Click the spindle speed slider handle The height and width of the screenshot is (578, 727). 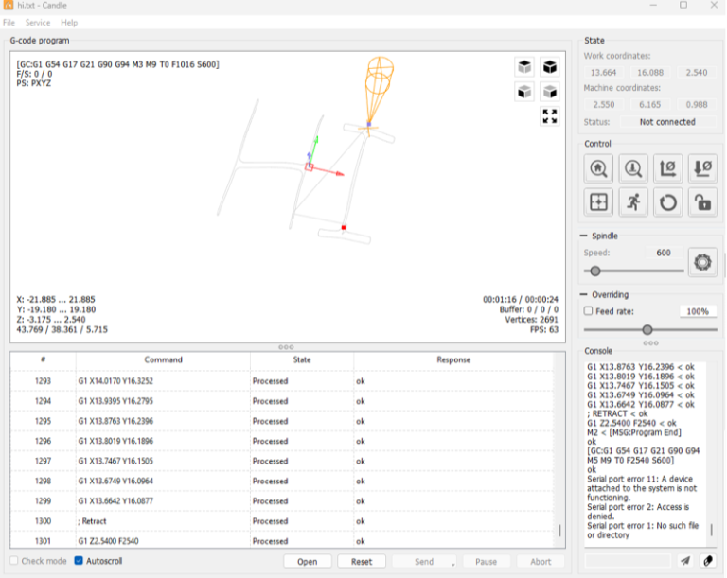coord(595,271)
